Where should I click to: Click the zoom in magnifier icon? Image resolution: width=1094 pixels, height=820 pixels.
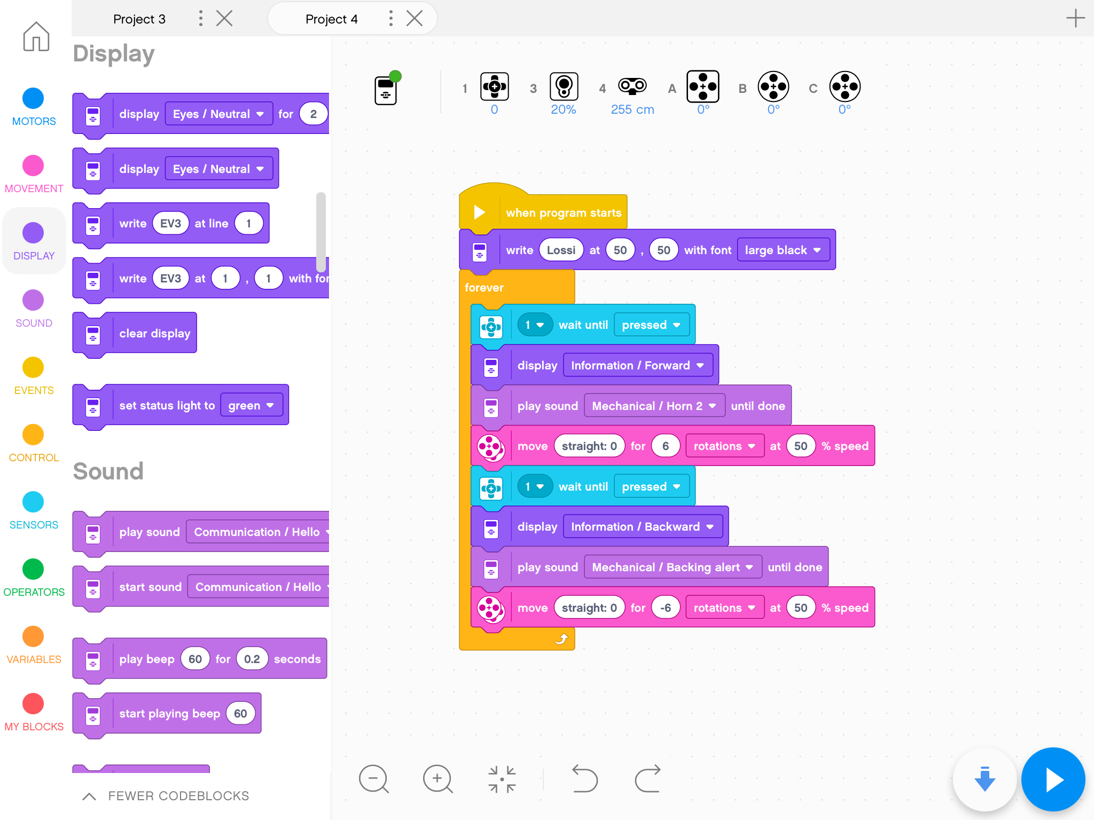click(x=437, y=779)
